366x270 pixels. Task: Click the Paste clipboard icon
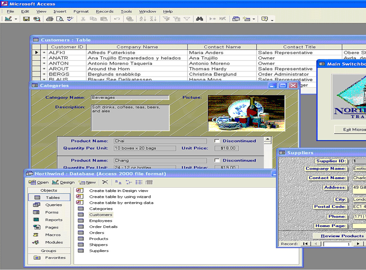tap(104, 19)
